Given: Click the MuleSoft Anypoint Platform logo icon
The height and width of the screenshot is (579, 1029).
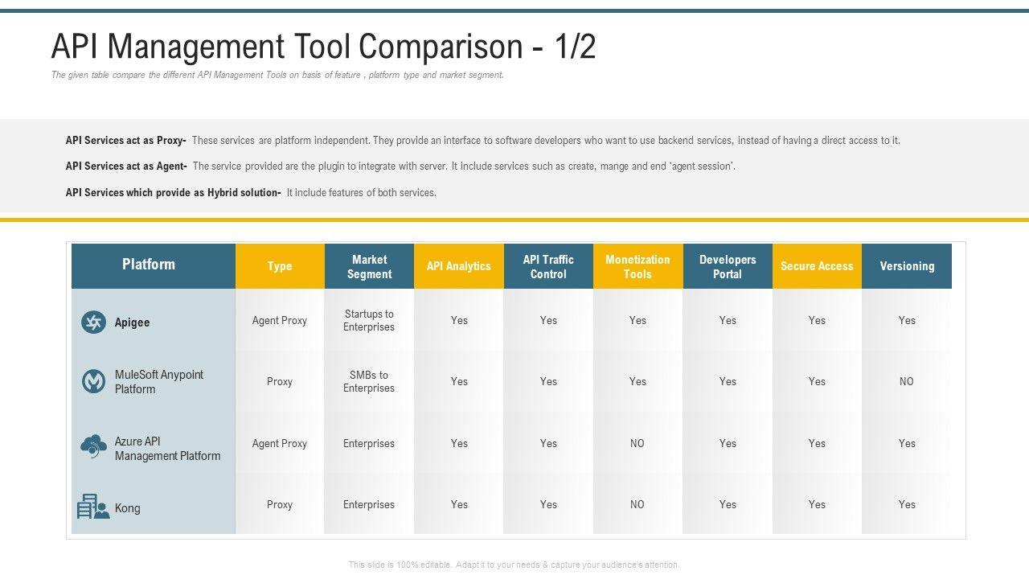Looking at the screenshot, I should pyautogui.click(x=94, y=381).
